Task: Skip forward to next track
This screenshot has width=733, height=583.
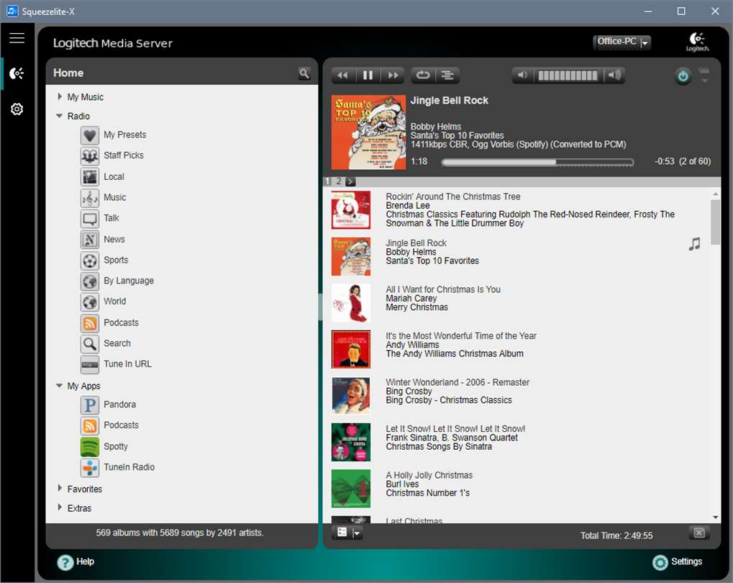Action: [x=393, y=76]
